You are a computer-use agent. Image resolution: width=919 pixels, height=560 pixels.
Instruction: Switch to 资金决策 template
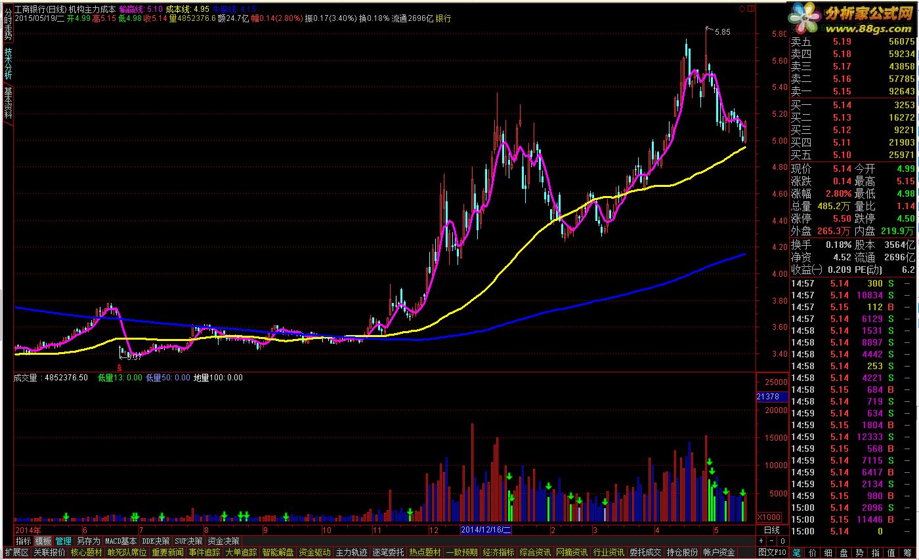(x=223, y=541)
